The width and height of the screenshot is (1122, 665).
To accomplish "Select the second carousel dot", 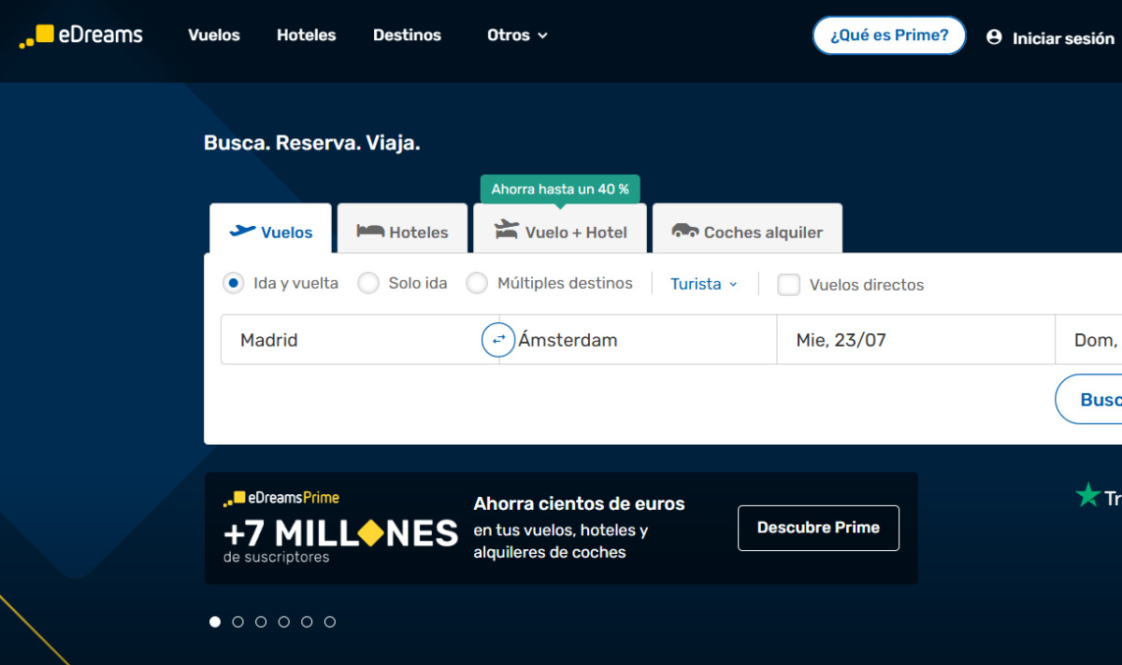I will tap(237, 622).
